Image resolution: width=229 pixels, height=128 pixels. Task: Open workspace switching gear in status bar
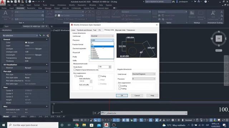pos(173,120)
